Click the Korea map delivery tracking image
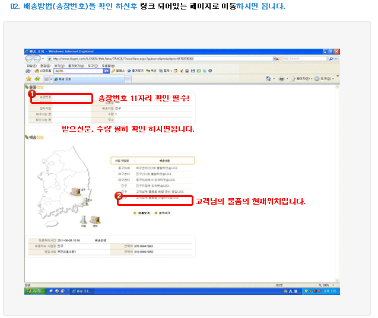 [59, 184]
